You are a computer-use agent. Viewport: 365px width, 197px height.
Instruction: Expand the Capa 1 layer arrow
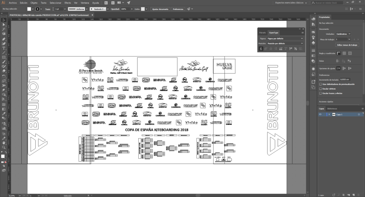[x=329, y=115]
